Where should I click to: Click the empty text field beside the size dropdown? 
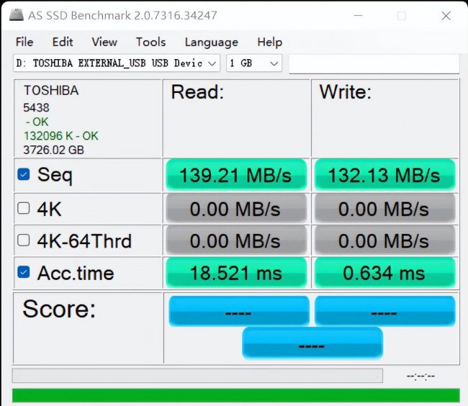(x=374, y=63)
